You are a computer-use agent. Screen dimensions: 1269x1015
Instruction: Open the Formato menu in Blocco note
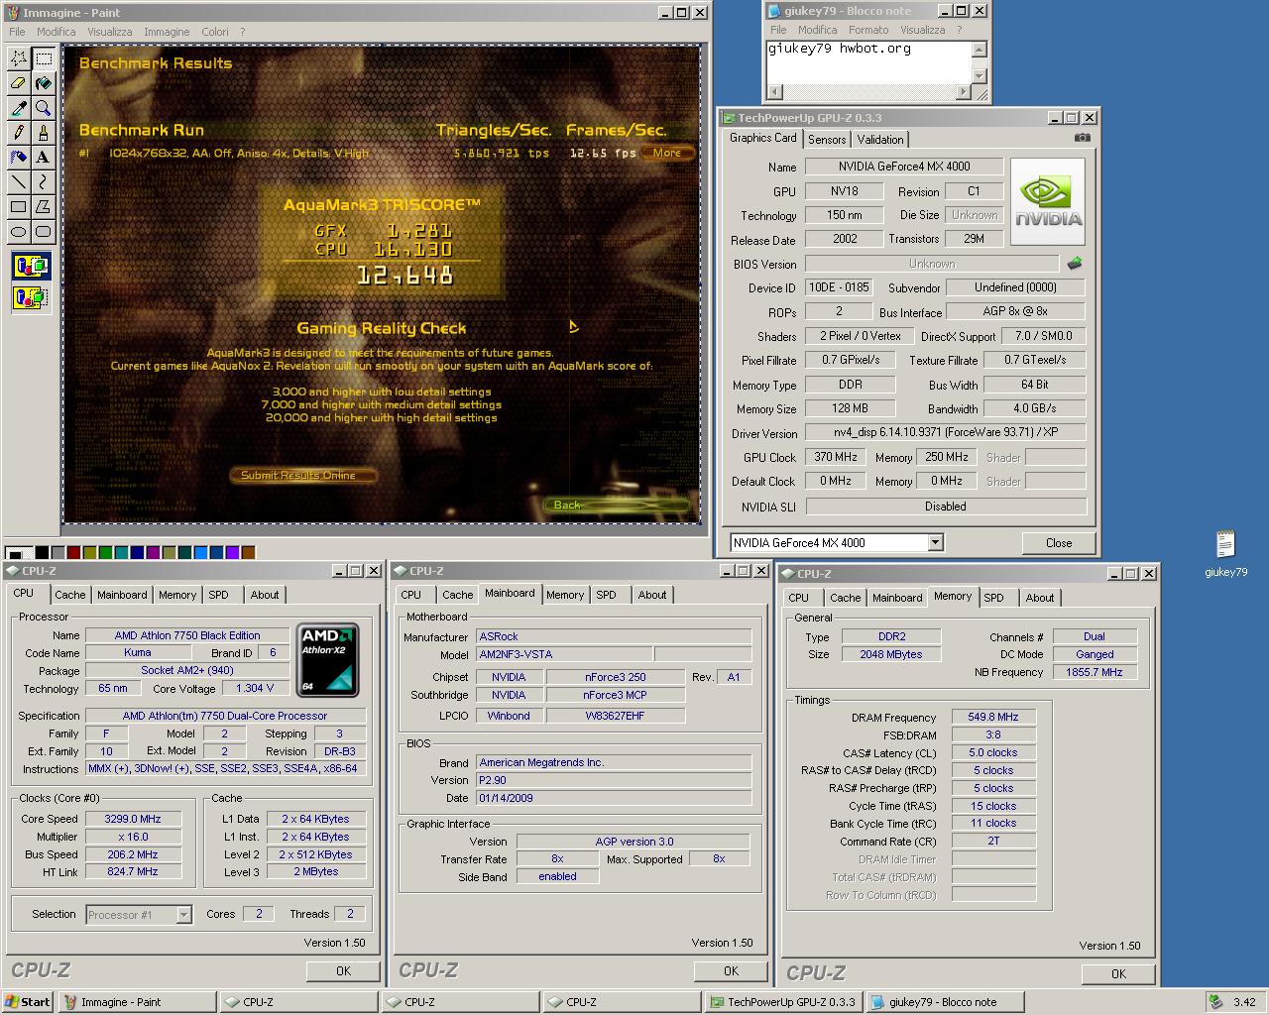click(868, 30)
